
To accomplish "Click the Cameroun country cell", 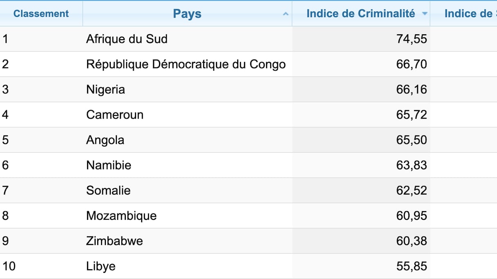I will 114,115.
